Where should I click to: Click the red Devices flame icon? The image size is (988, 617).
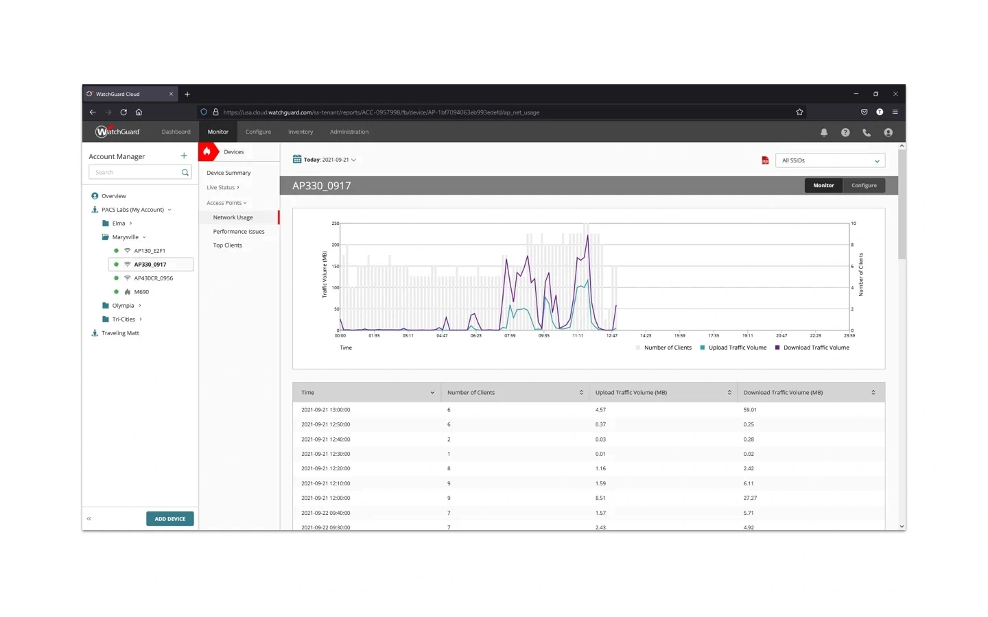[x=207, y=152]
